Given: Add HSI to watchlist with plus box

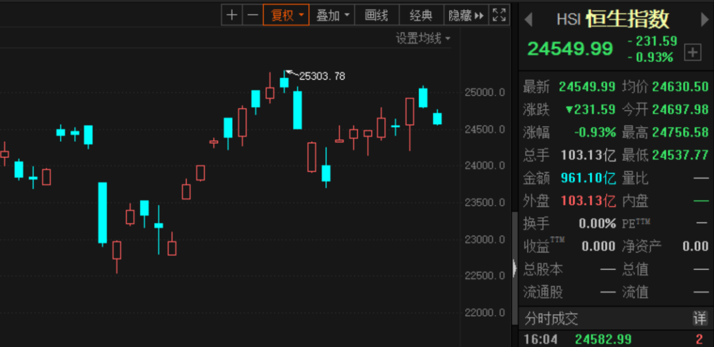Looking at the screenshot, I should (692, 53).
